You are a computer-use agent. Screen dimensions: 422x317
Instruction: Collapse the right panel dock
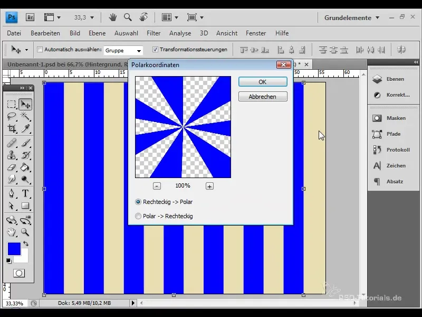[416, 62]
